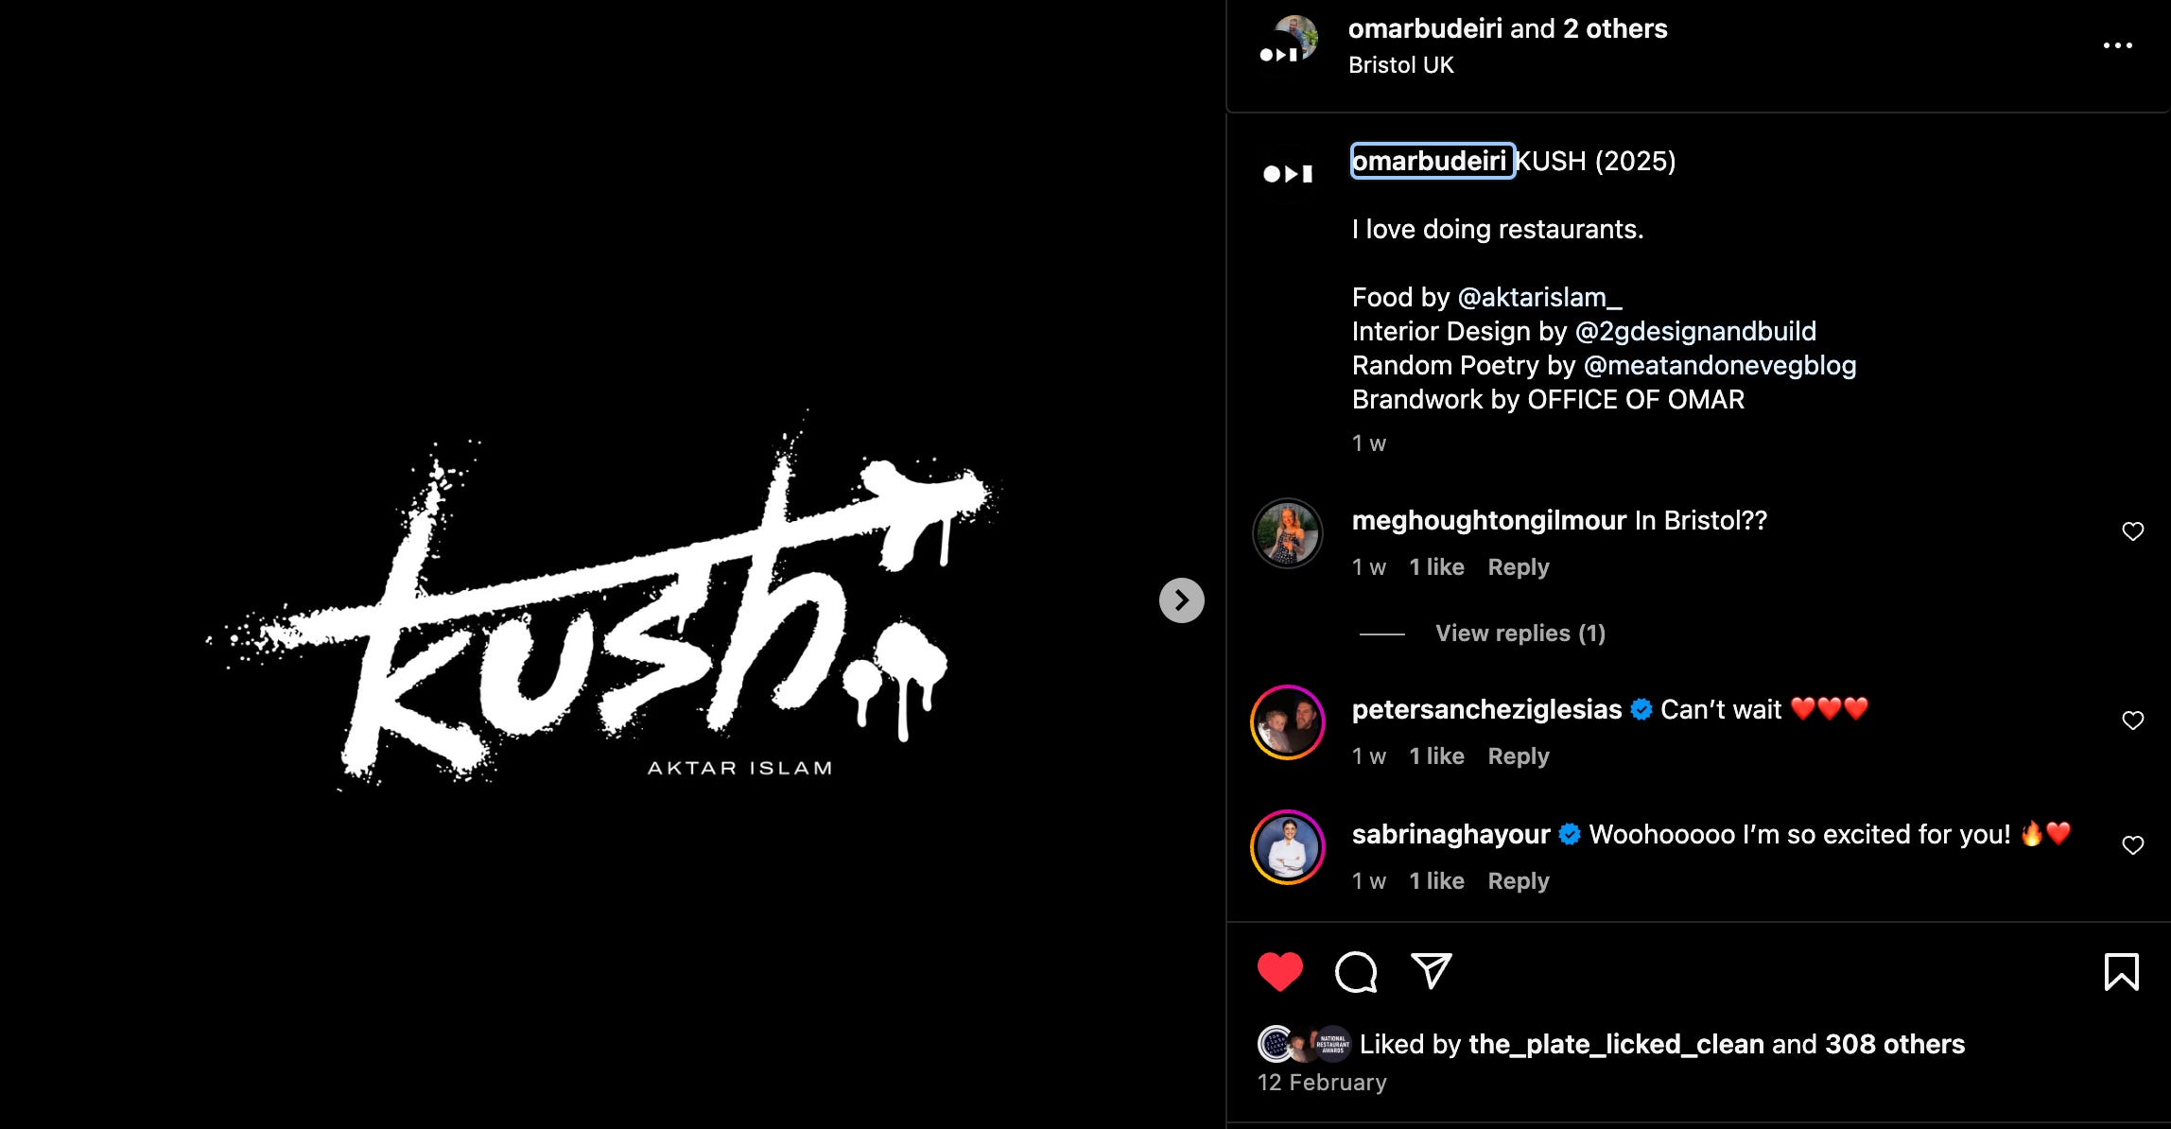Screen dimensions: 2171x1129
Task: Open @aktarislam_ profile mention
Action: pos(1540,298)
